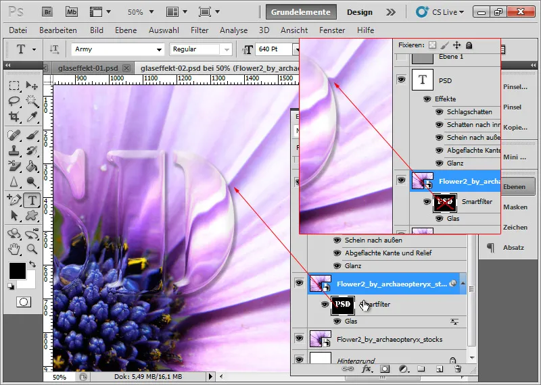This screenshot has width=541, height=385.
Task: Toggle visibility of the Glanz effect
Action: (x=337, y=265)
